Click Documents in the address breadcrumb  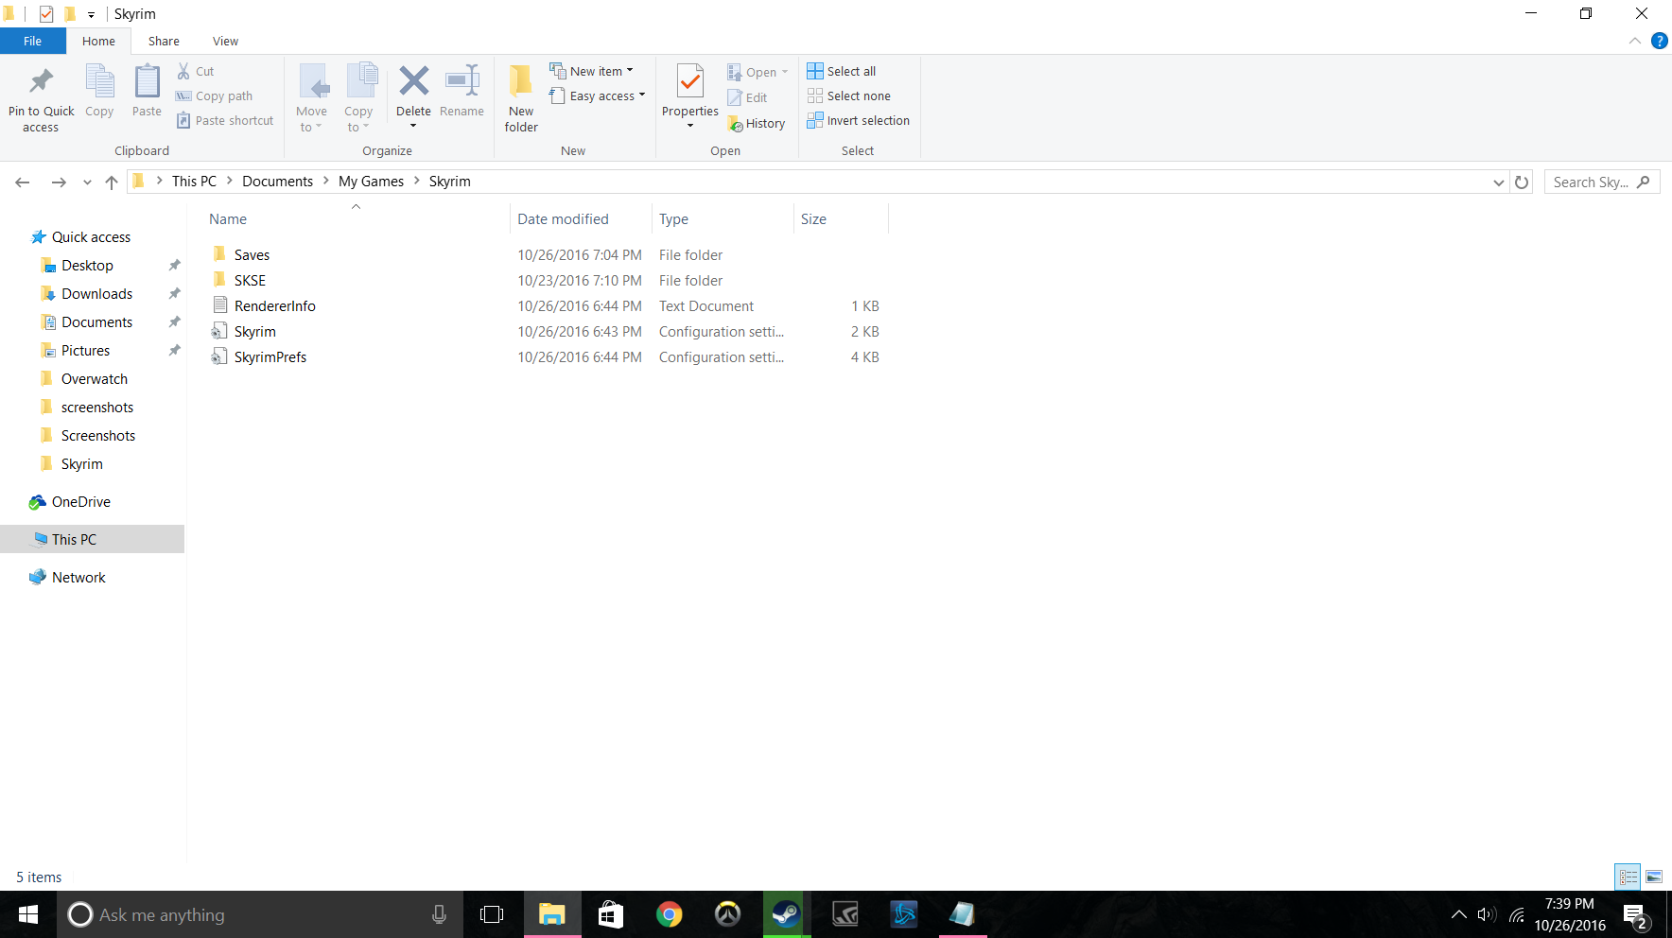(277, 181)
